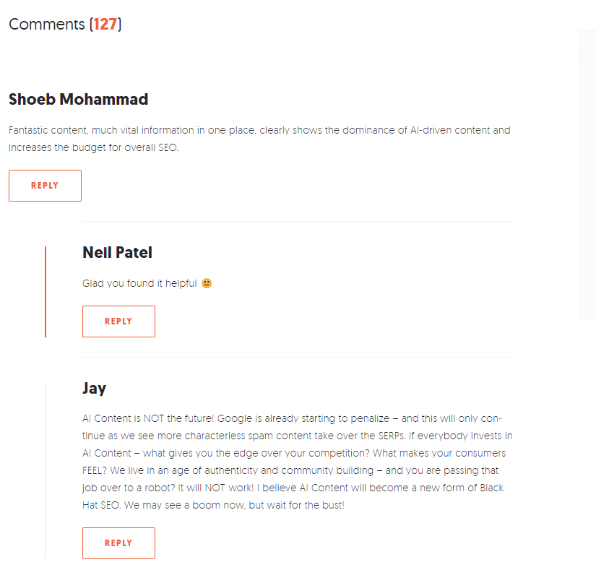Hit the Reply button below Jay's comment
596x570 pixels.
point(118,543)
